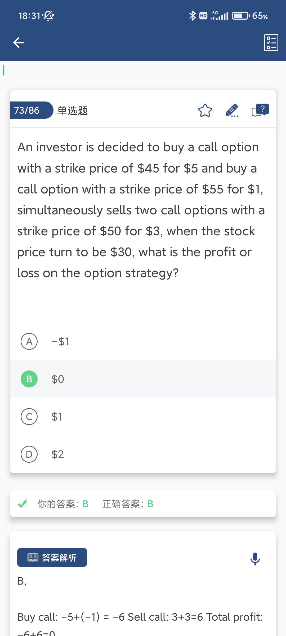
Task: Open the question feedback icon
Action: [x=260, y=110]
